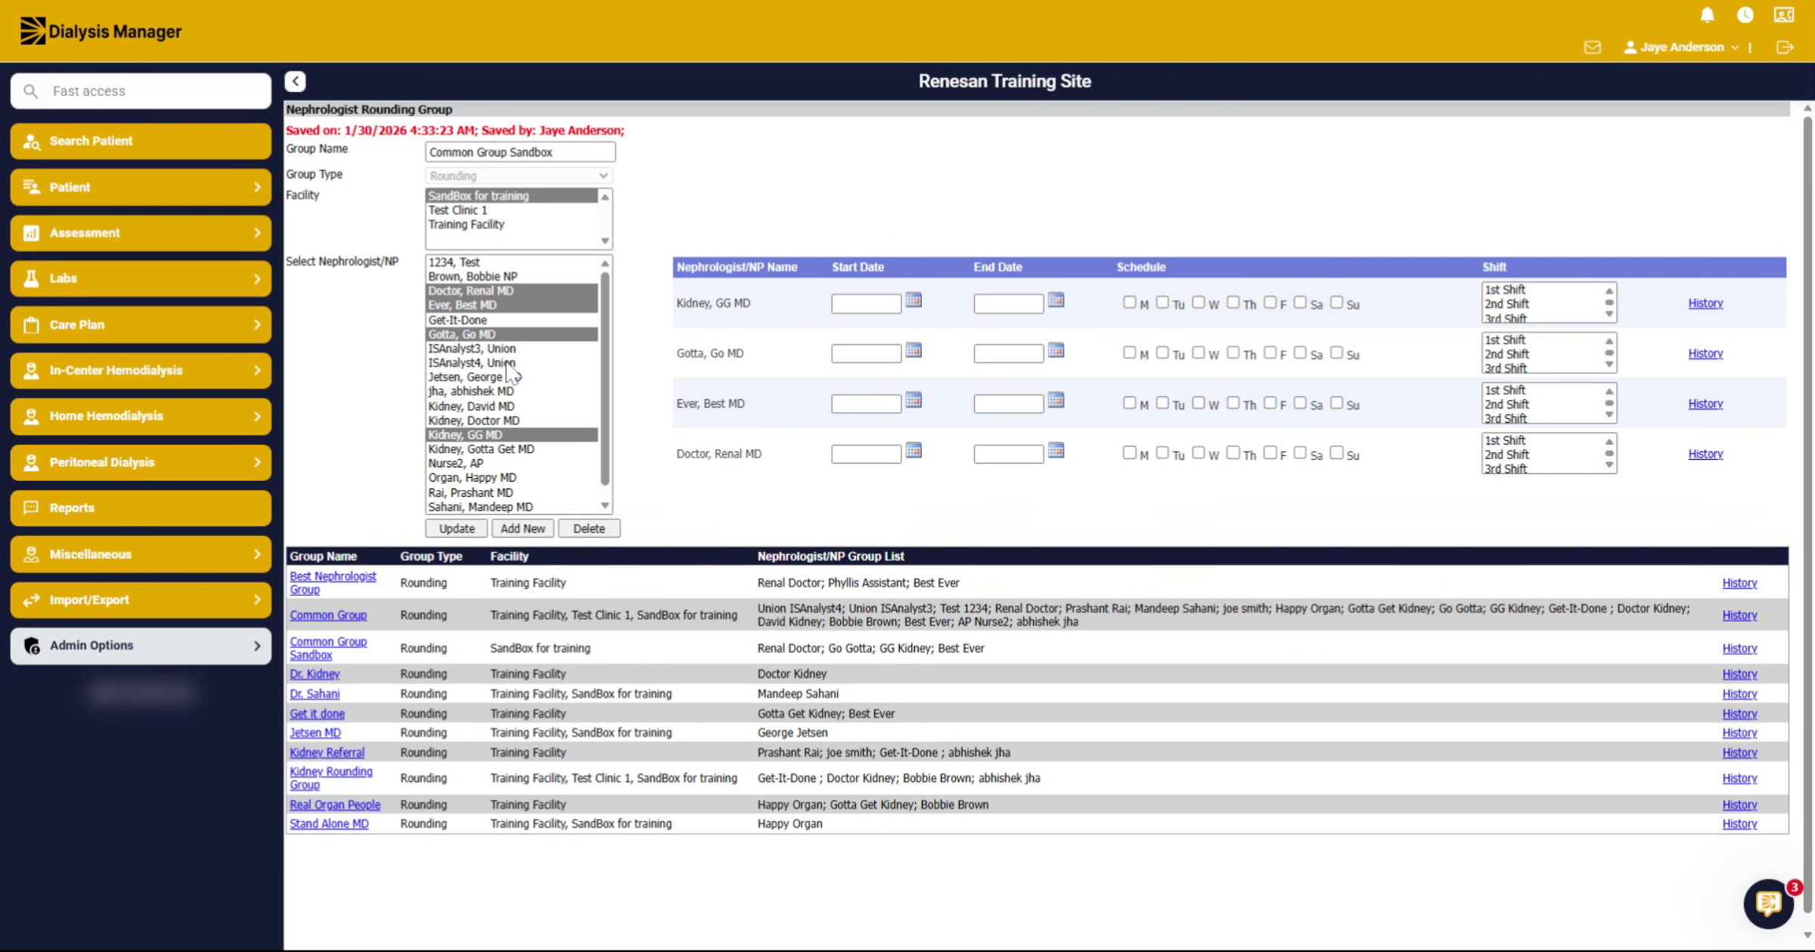Expand the Jaye Anderson user menu
The image size is (1815, 952).
click(1681, 47)
